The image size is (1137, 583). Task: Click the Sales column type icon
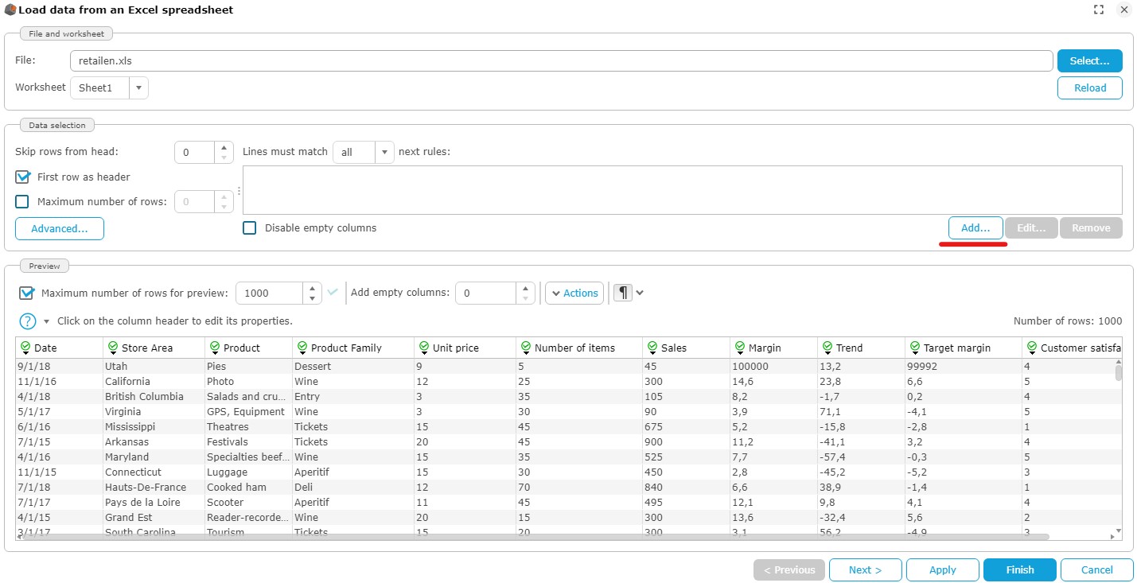(x=652, y=348)
